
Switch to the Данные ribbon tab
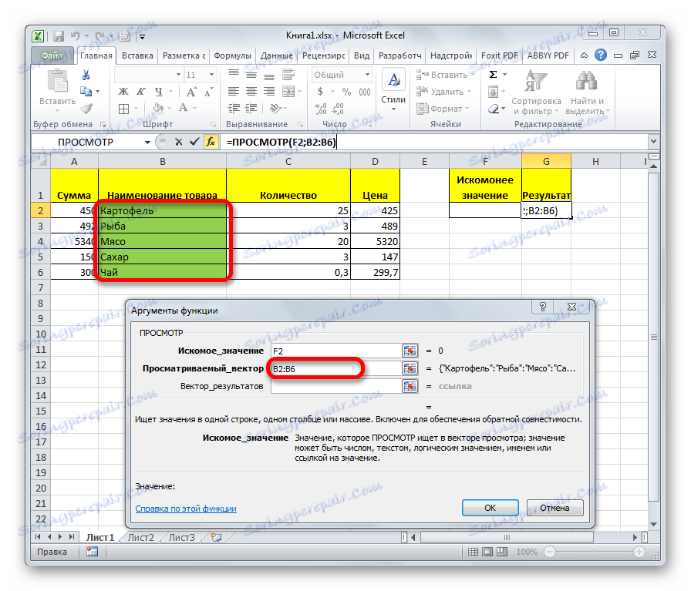[x=276, y=55]
